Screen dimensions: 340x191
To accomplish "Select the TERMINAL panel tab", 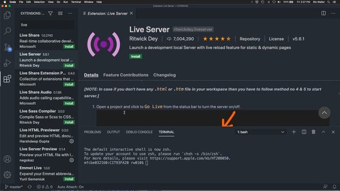I will pos(166,132).
